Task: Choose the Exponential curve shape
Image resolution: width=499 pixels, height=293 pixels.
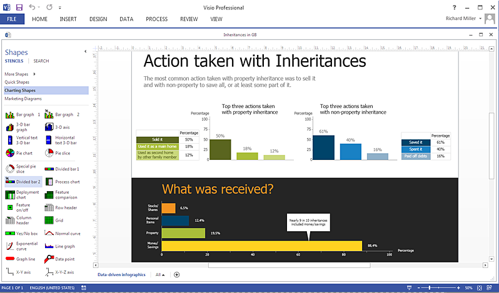Action: pos(22,246)
